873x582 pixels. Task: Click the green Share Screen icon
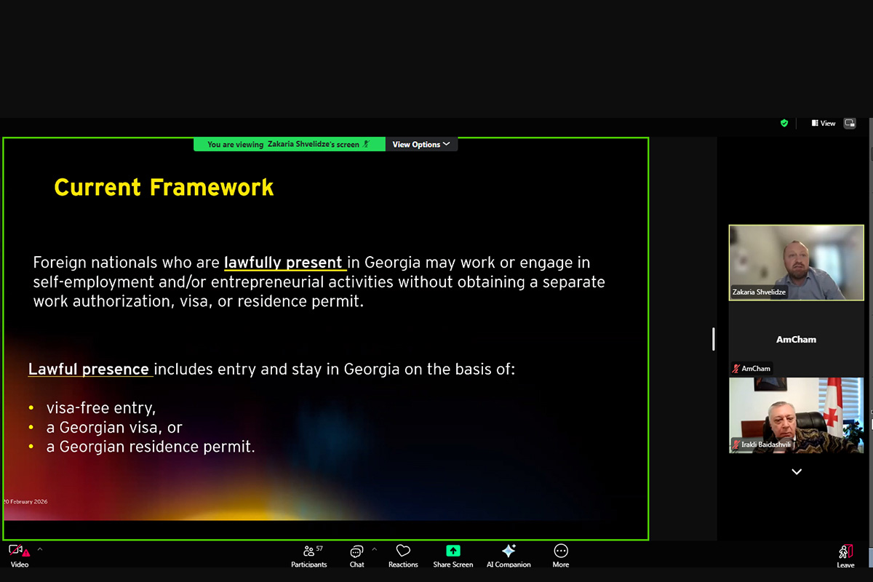coord(453,551)
